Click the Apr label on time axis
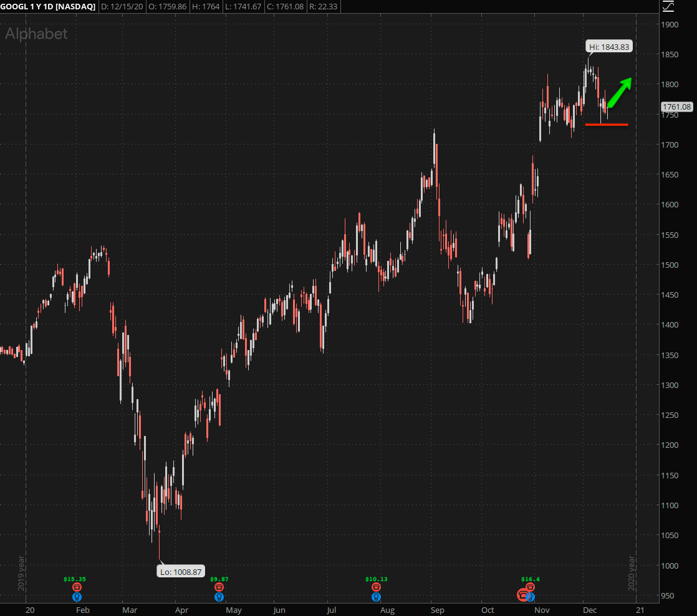 [181, 610]
